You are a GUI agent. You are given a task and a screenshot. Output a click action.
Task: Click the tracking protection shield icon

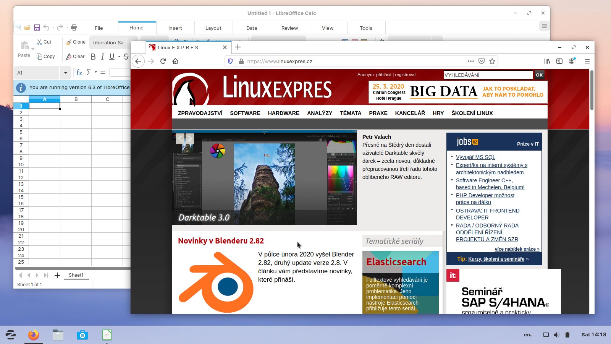[230, 61]
